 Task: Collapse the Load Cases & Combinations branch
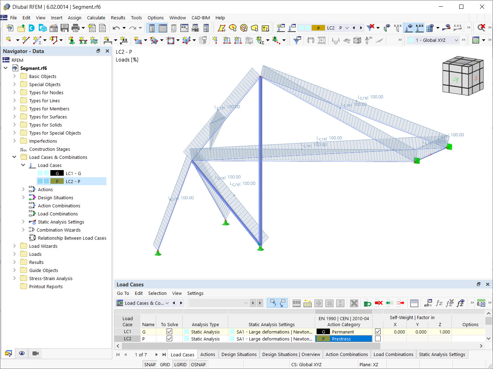pos(14,157)
